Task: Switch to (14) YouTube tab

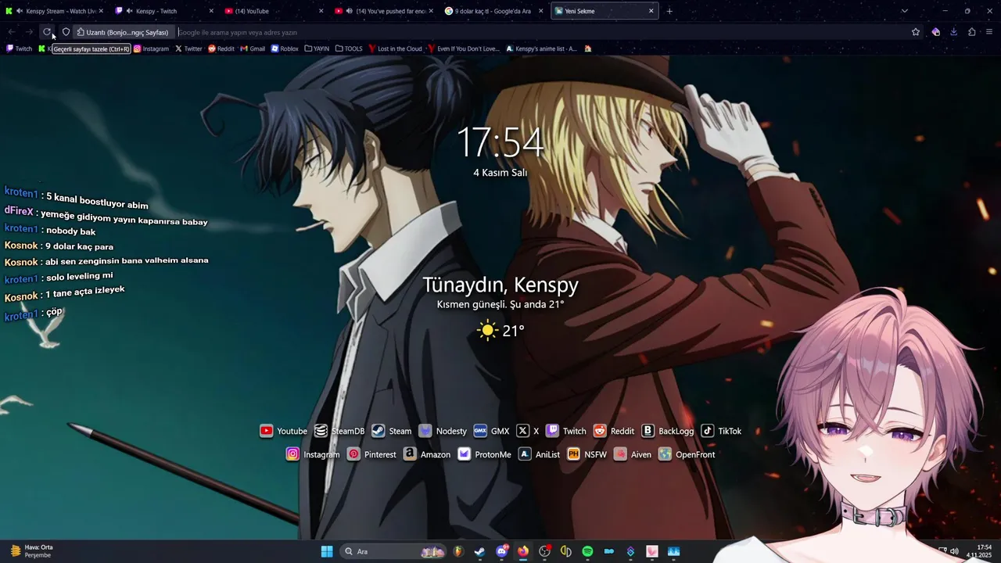Action: pos(274,11)
